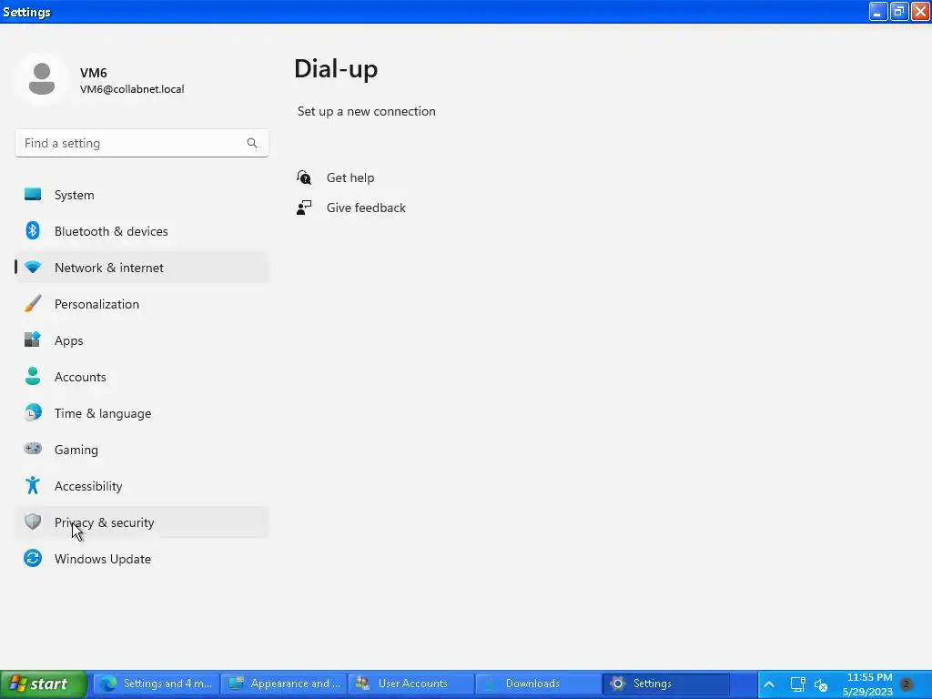Image resolution: width=932 pixels, height=699 pixels.
Task: Click the Get help link
Action: (350, 177)
